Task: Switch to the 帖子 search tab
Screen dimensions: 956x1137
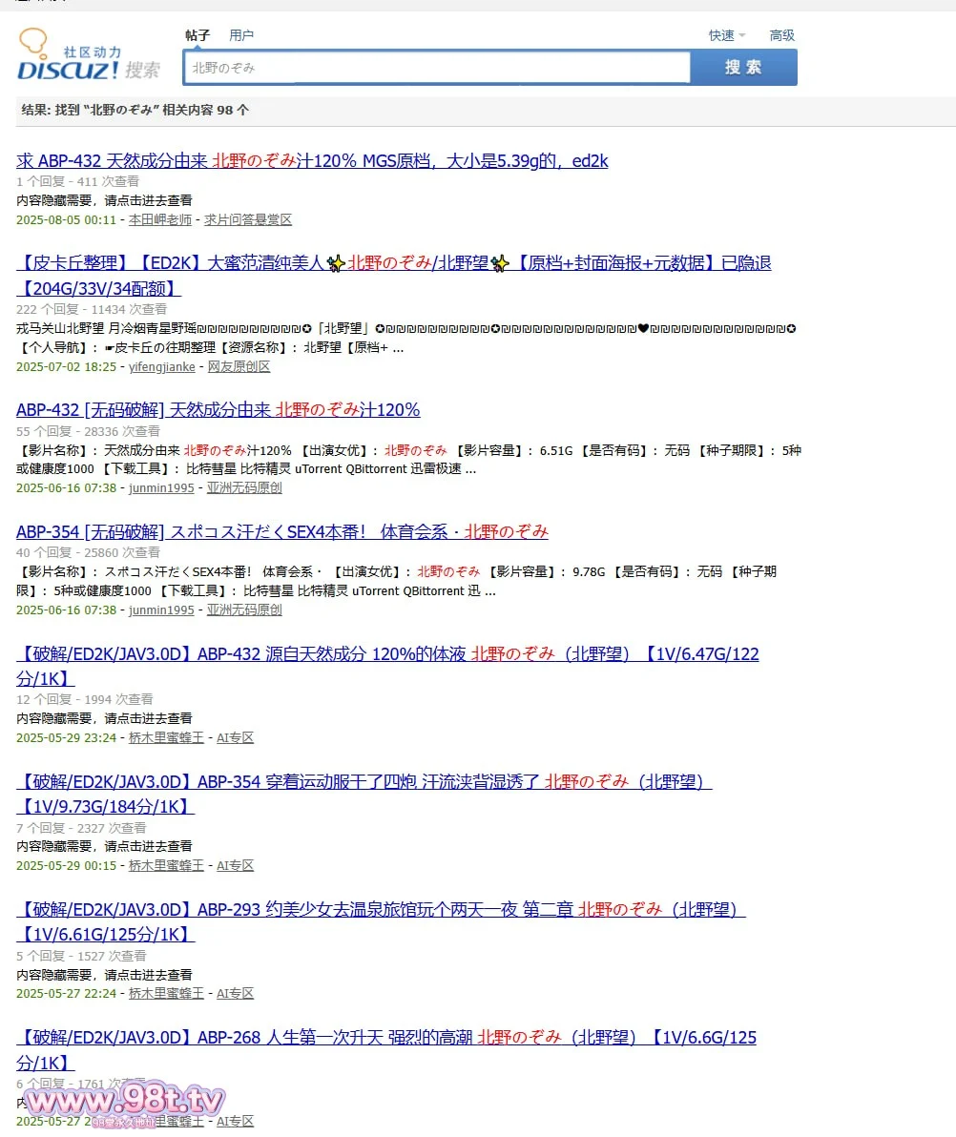Action: pos(197,35)
